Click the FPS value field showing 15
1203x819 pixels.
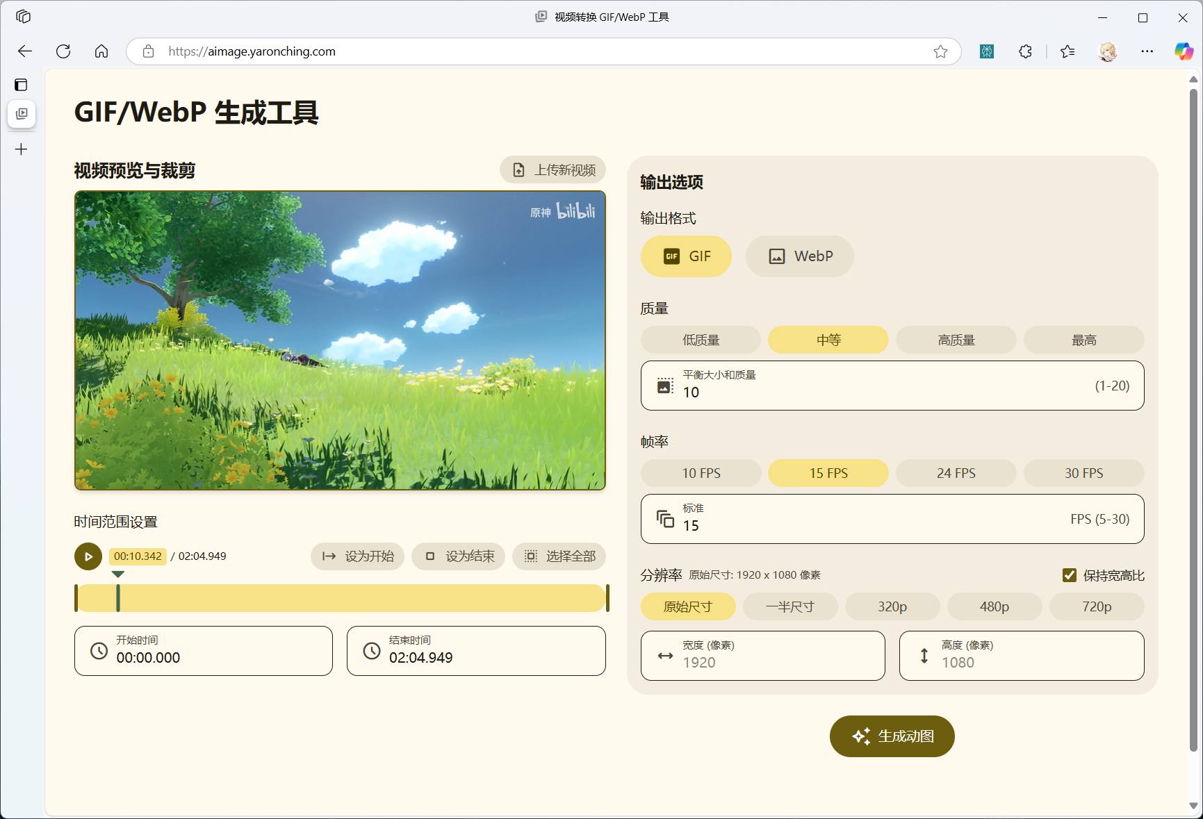892,519
